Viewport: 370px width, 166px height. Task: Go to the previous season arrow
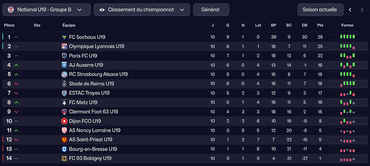pyautogui.click(x=350, y=10)
